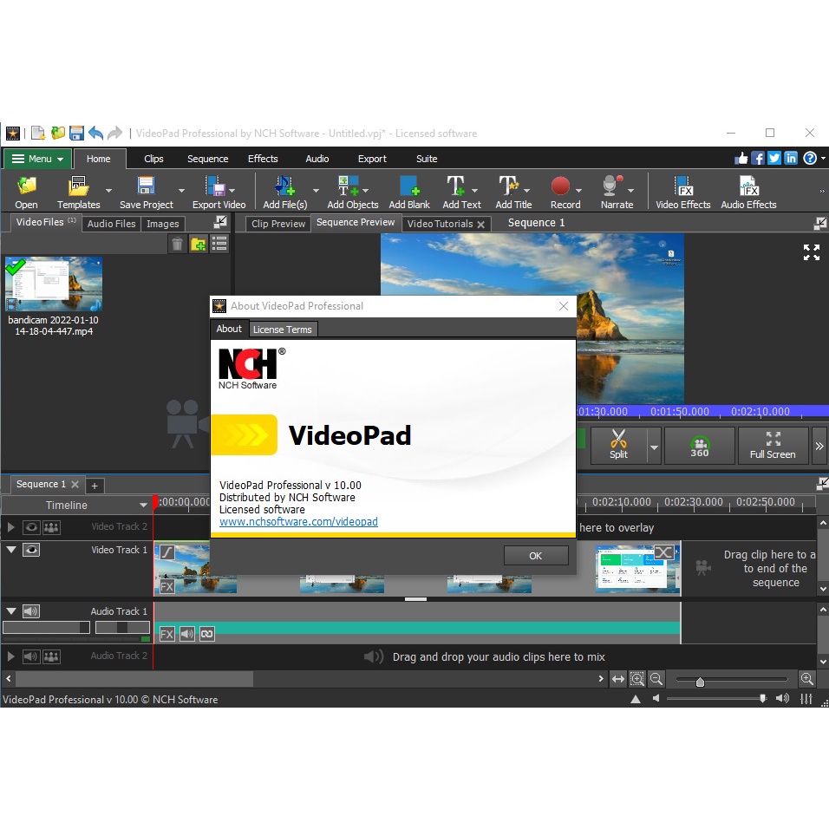The width and height of the screenshot is (829, 829).
Task: Open the www.nchsoftware.com/videopad link
Action: tap(298, 522)
